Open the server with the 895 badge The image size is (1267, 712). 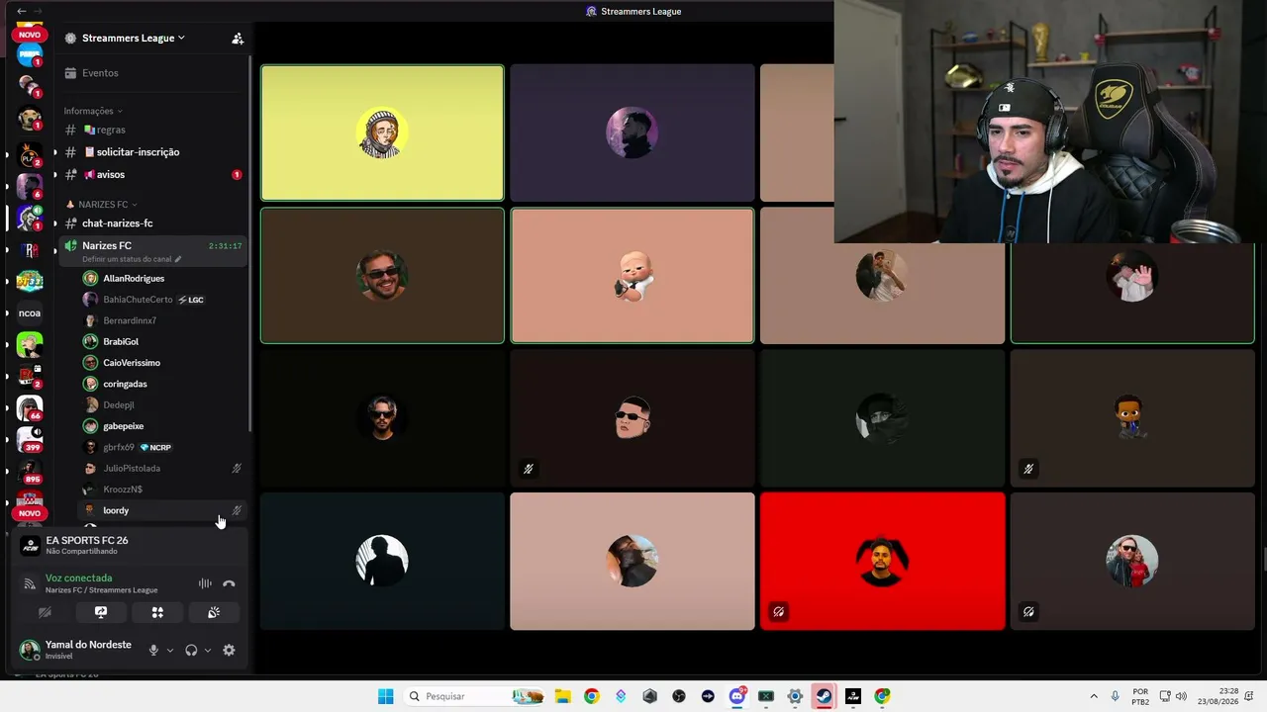click(x=30, y=470)
